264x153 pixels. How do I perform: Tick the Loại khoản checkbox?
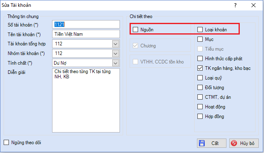[200, 29]
